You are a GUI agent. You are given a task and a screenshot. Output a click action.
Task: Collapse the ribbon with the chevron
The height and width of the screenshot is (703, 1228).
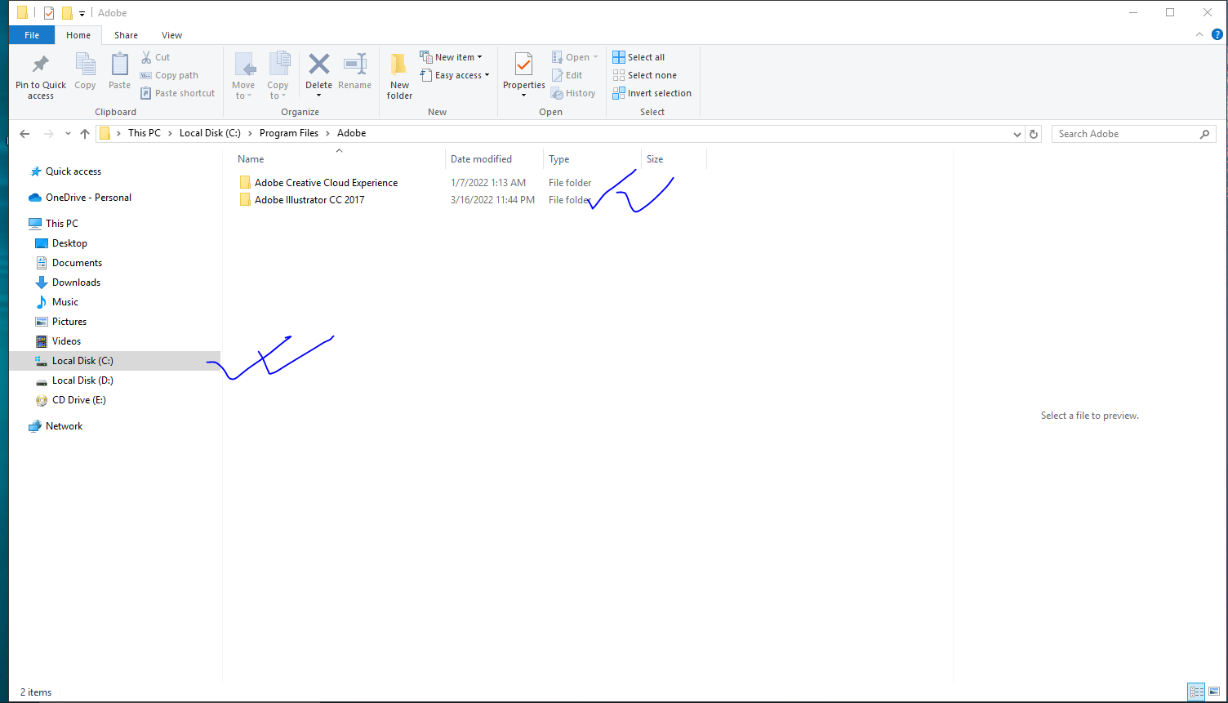(x=1199, y=35)
